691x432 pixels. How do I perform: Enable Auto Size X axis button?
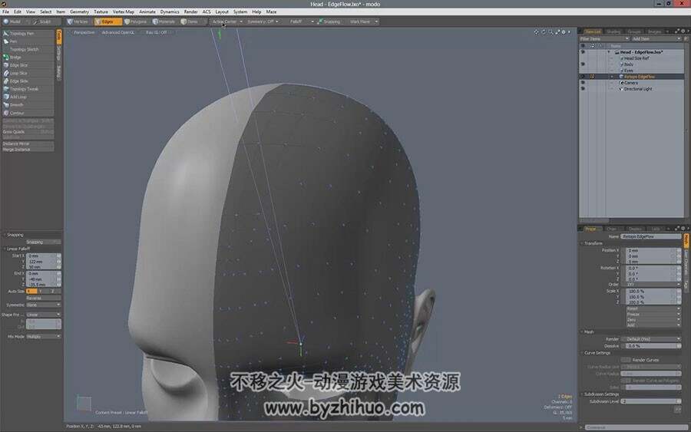pyautogui.click(x=31, y=291)
